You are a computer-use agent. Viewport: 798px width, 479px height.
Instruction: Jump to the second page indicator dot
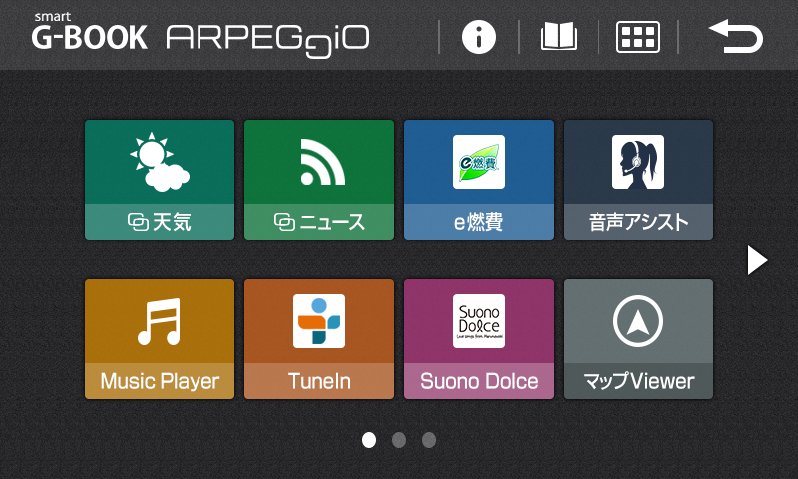click(x=399, y=440)
